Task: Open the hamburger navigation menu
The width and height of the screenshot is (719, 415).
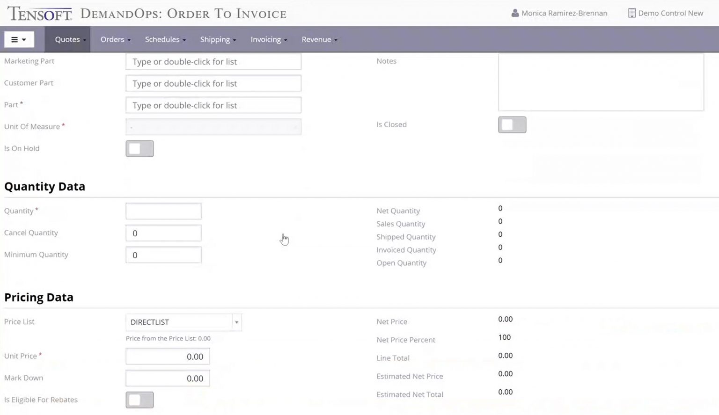Action: [x=19, y=39]
